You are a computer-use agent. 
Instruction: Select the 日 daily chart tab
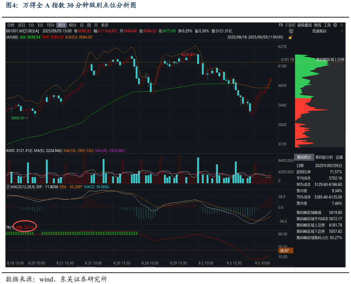click(x=82, y=25)
